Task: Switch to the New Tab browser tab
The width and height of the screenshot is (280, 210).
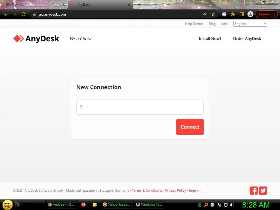Action: tap(34, 5)
